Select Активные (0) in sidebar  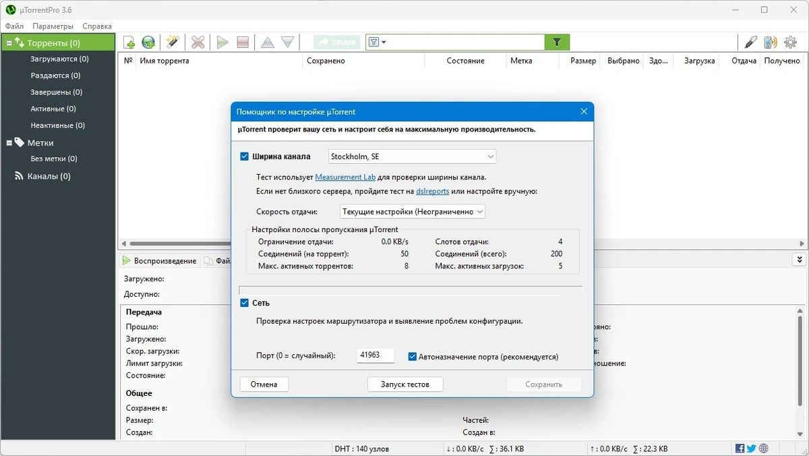coord(53,109)
